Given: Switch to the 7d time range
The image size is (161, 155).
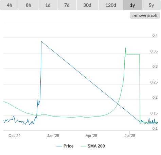Looking at the screenshot, I should point(67,5).
